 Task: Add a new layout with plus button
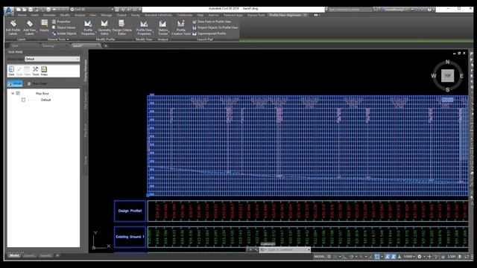(x=57, y=255)
